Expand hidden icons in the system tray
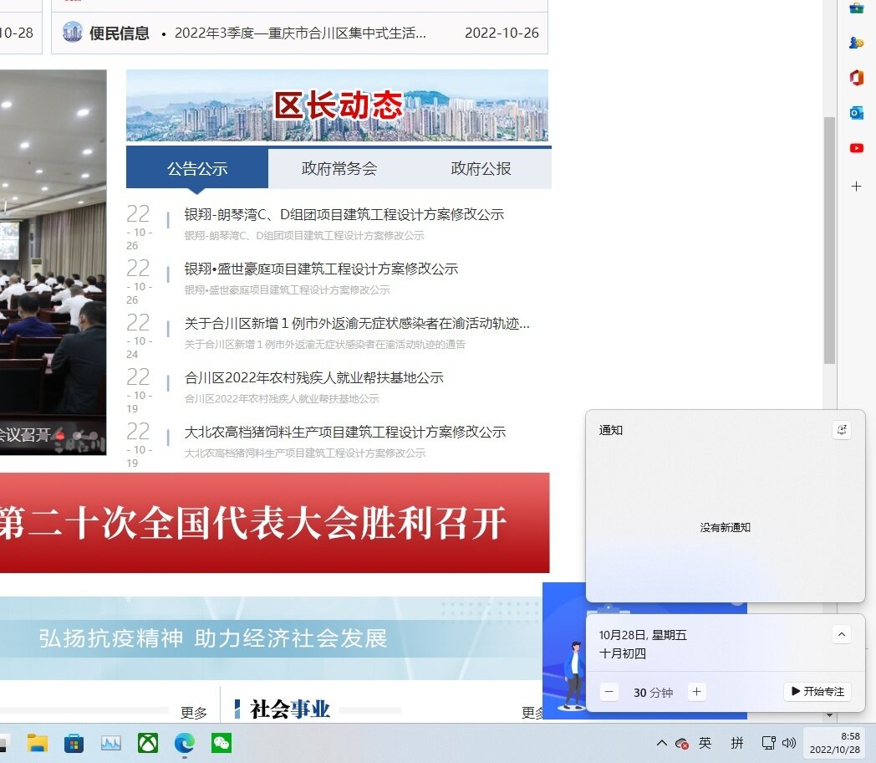The width and height of the screenshot is (876, 763). click(661, 743)
